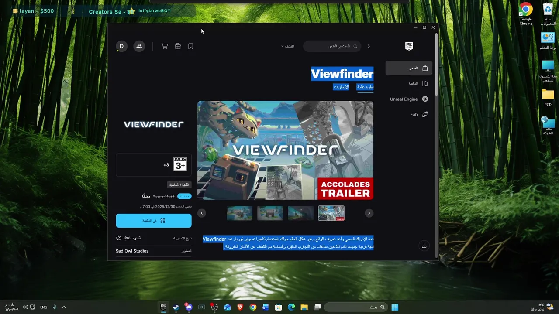Open the D profile avatar menu
The image size is (559, 314).
[x=121, y=46]
